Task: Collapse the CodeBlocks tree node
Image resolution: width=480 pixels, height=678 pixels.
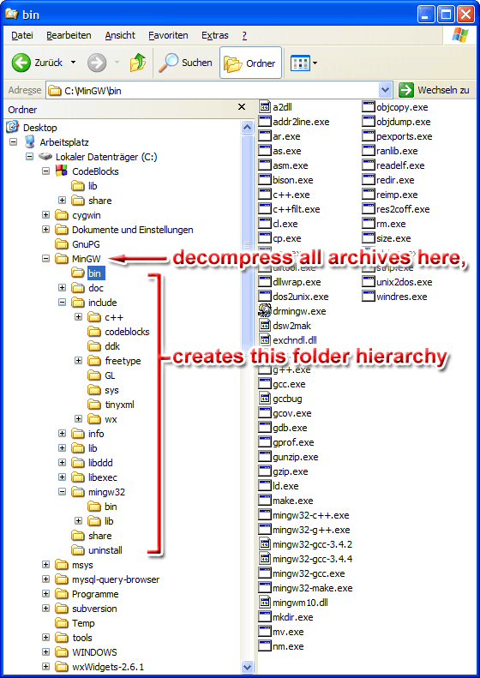Action: pyautogui.click(x=45, y=171)
